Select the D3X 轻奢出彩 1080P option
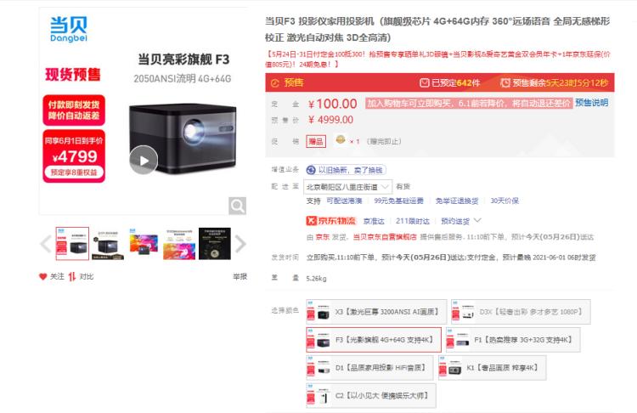 click(x=521, y=312)
